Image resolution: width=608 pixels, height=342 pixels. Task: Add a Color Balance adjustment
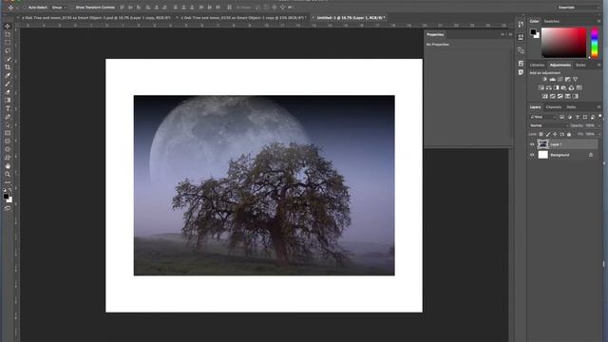pyautogui.click(x=549, y=87)
